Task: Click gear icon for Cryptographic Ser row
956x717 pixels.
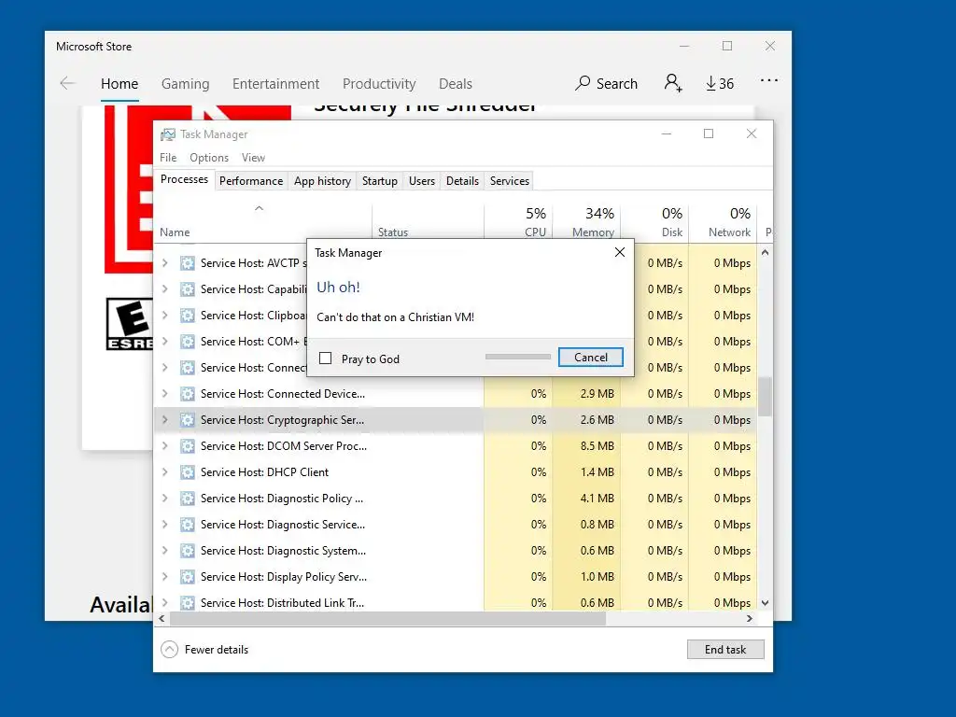Action: click(187, 420)
